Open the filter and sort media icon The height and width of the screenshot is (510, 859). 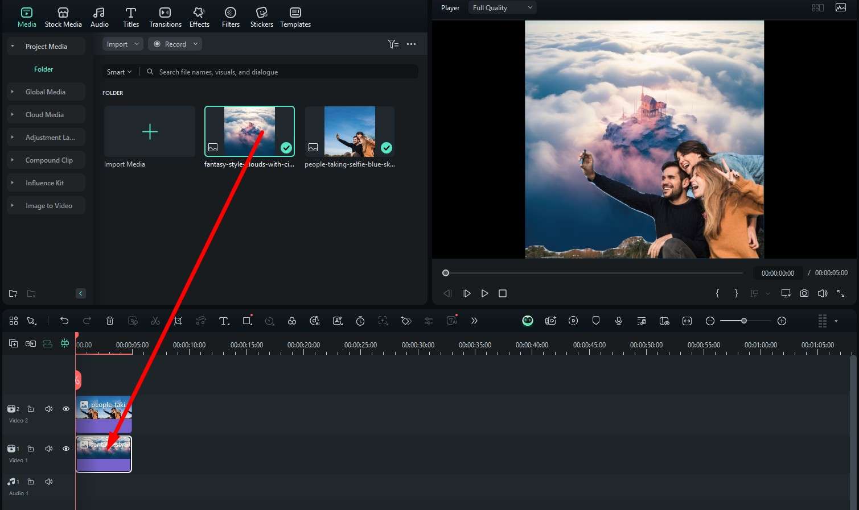(x=393, y=44)
